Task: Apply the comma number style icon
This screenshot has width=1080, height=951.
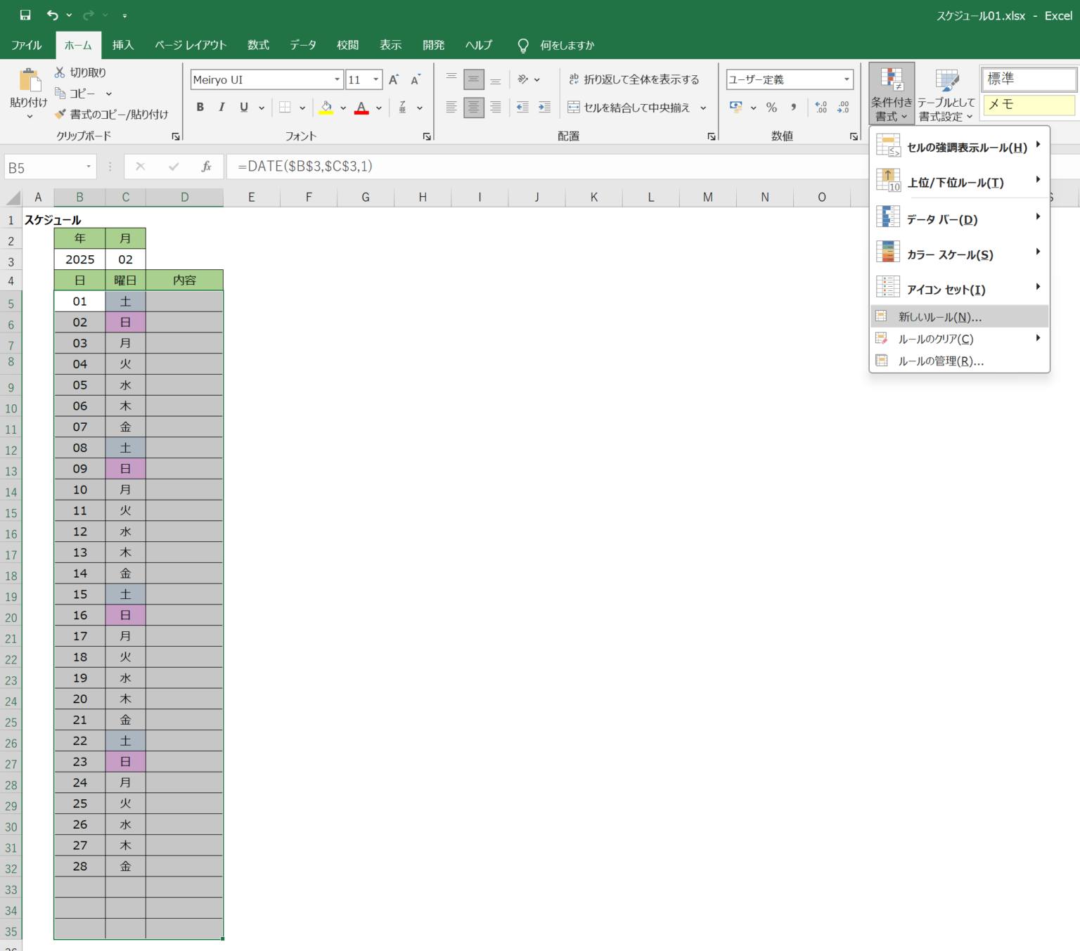Action: coord(793,108)
